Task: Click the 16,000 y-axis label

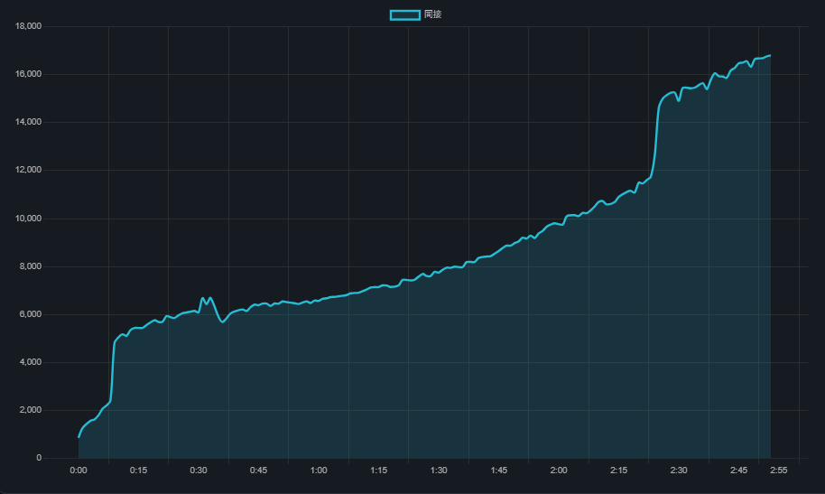Action: point(28,74)
